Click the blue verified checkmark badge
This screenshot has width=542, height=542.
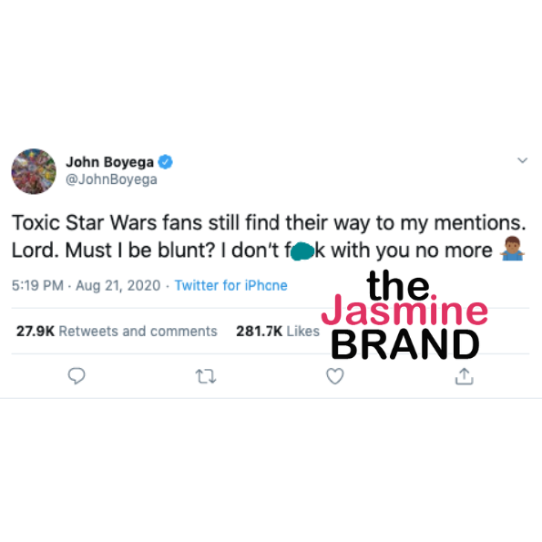pos(166,162)
